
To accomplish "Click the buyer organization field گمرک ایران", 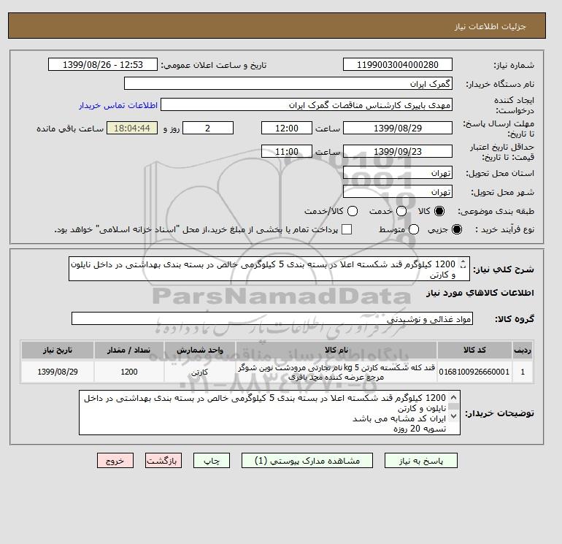I will [288, 83].
